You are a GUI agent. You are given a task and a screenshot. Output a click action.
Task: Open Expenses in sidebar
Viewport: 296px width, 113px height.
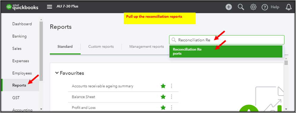click(20, 61)
